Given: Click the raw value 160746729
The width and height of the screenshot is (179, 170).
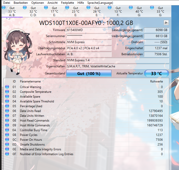Looking at the screenshot, I should pos(155,125).
